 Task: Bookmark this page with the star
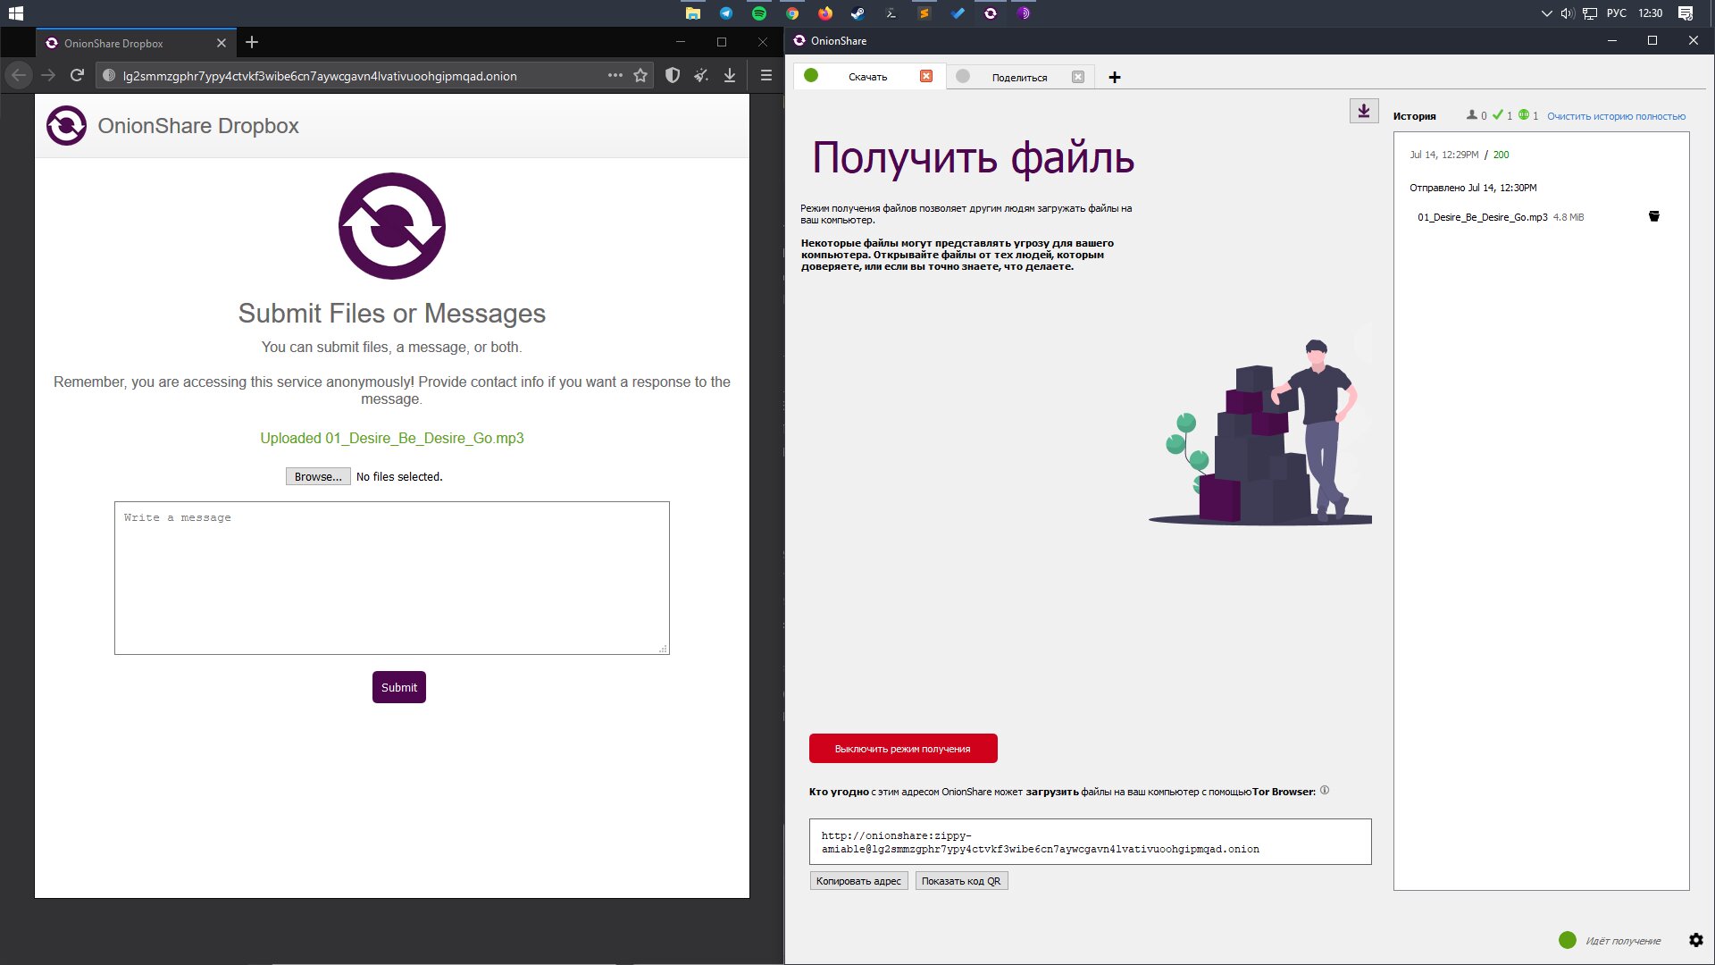[x=640, y=76]
